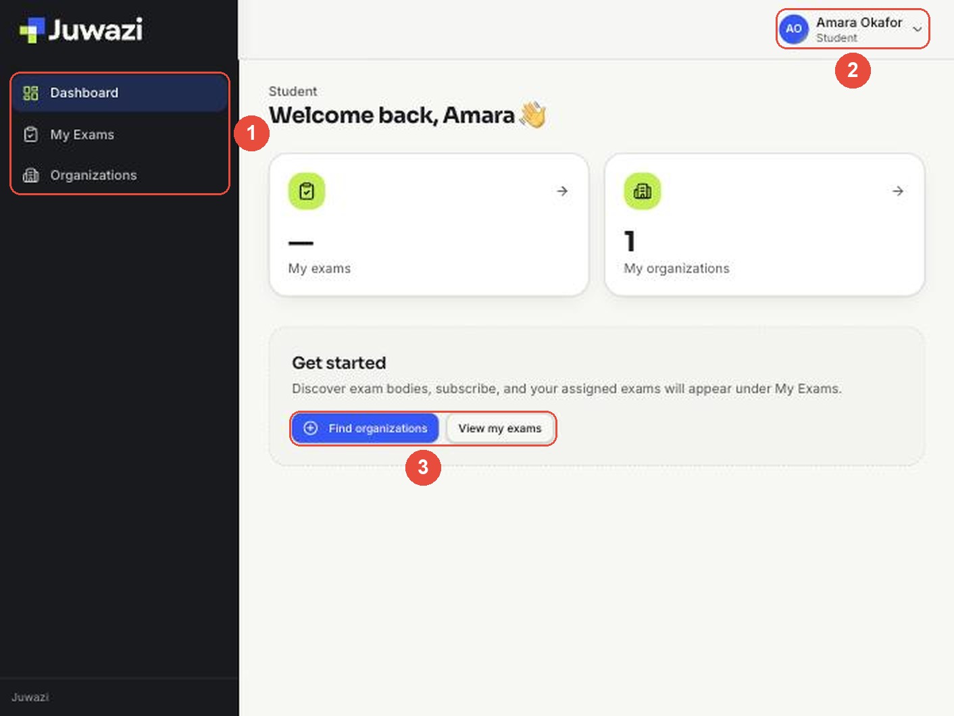954x716 pixels.
Task: Click the Dashboard grid icon in sidebar
Action: coord(30,93)
